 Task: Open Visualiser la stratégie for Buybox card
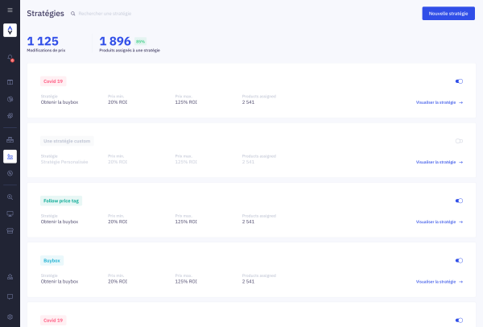[440, 282]
